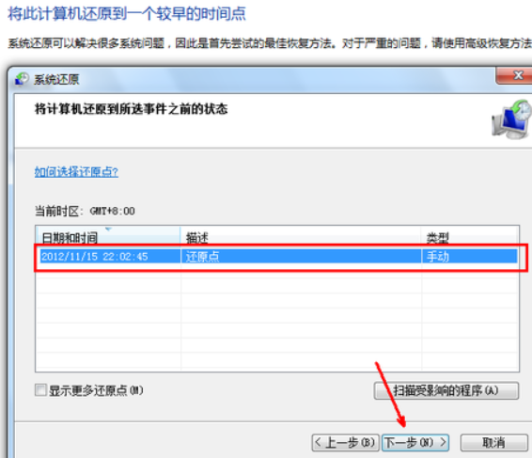
Task: Close the 系统还原 dialog window
Action: coord(514,75)
